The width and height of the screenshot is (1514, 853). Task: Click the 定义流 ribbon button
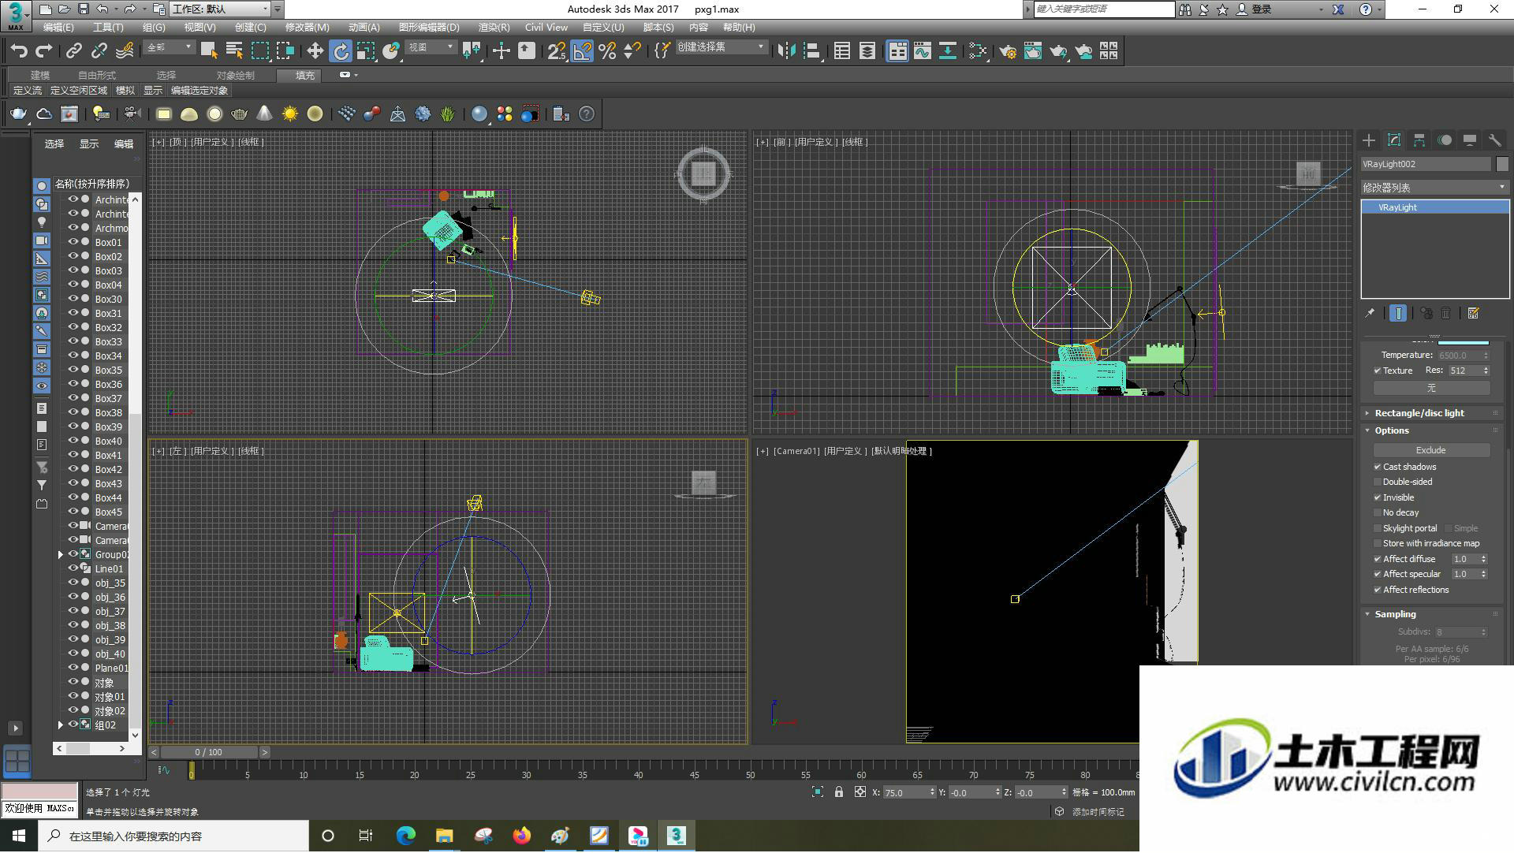(x=28, y=91)
